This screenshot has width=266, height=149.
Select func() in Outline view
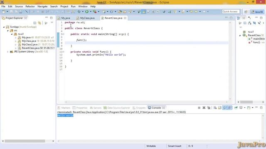pyautogui.click(x=256, y=42)
